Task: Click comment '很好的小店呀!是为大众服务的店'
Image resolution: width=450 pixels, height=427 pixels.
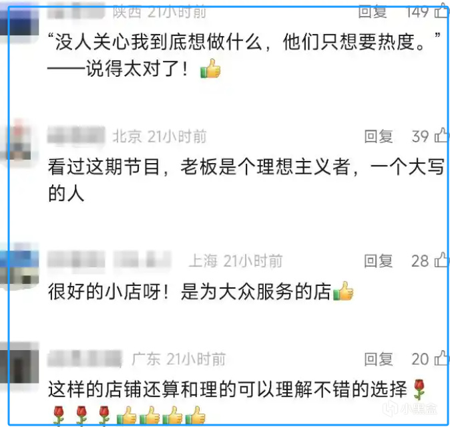Action: (190, 291)
